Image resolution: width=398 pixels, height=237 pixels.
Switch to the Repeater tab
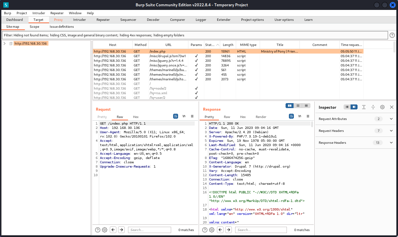(x=103, y=20)
